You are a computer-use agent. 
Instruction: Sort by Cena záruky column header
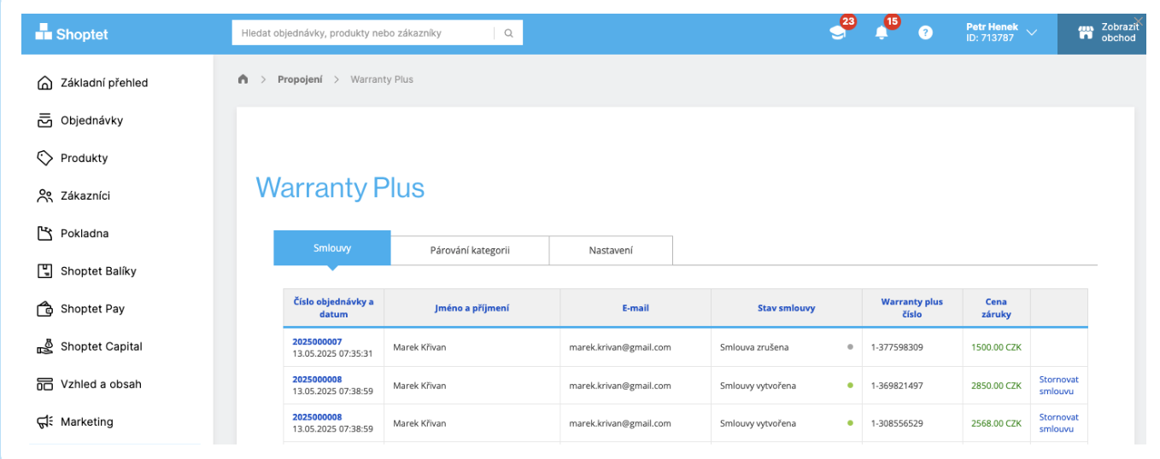pos(995,307)
